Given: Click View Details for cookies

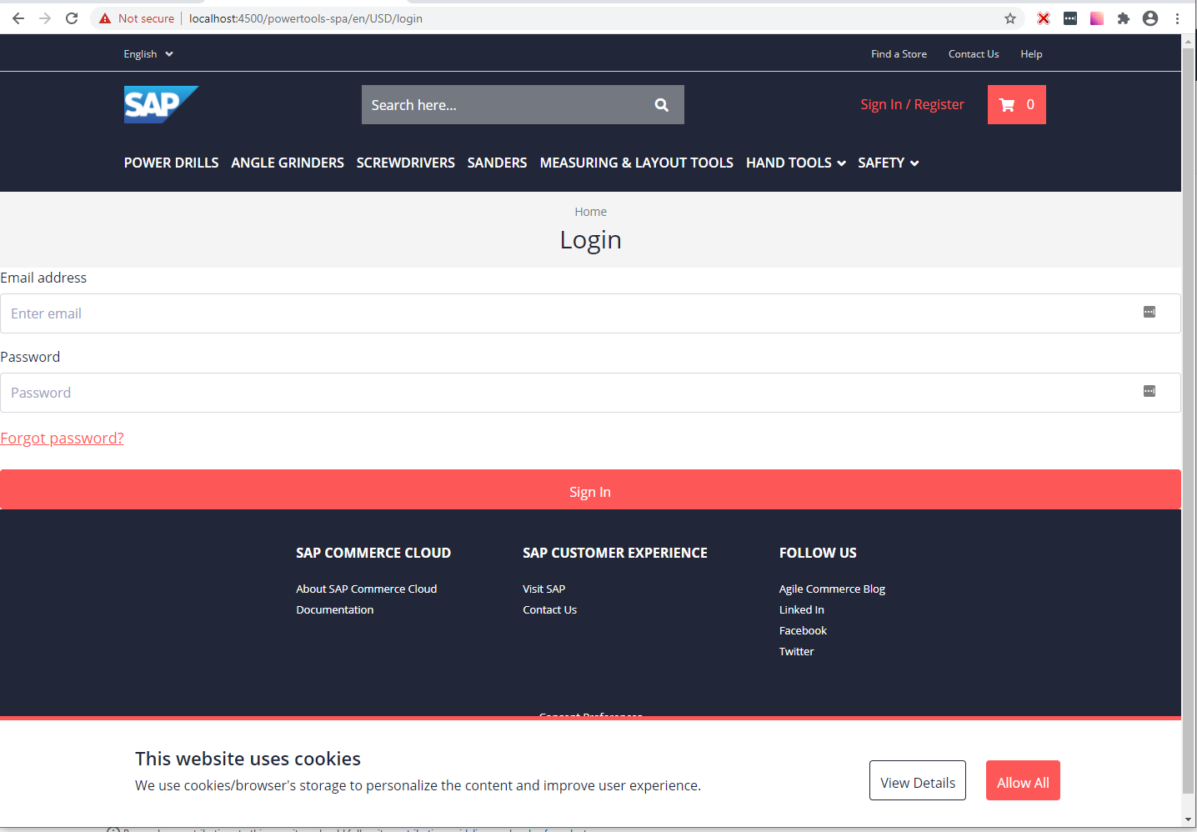Looking at the screenshot, I should click(x=918, y=780).
